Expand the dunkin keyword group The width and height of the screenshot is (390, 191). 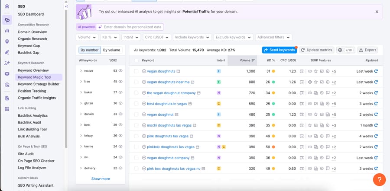[81, 114]
